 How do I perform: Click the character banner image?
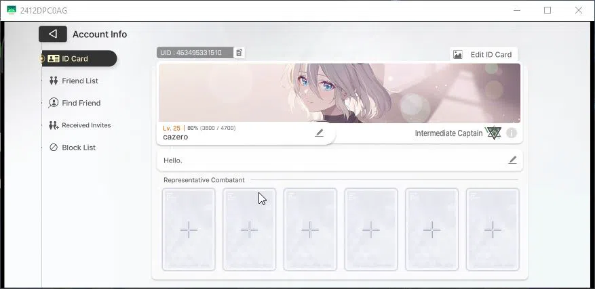339,93
